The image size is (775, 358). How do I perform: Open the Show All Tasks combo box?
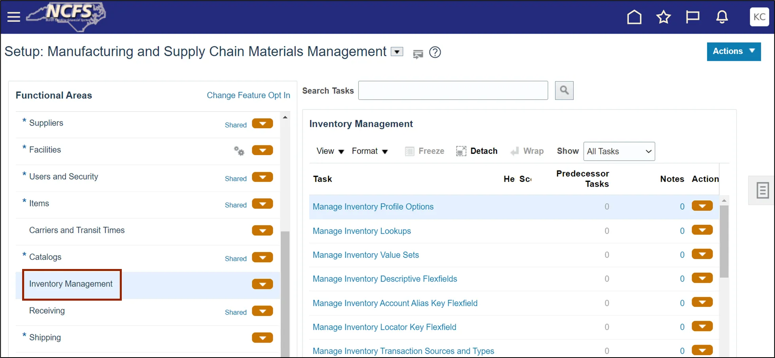619,152
